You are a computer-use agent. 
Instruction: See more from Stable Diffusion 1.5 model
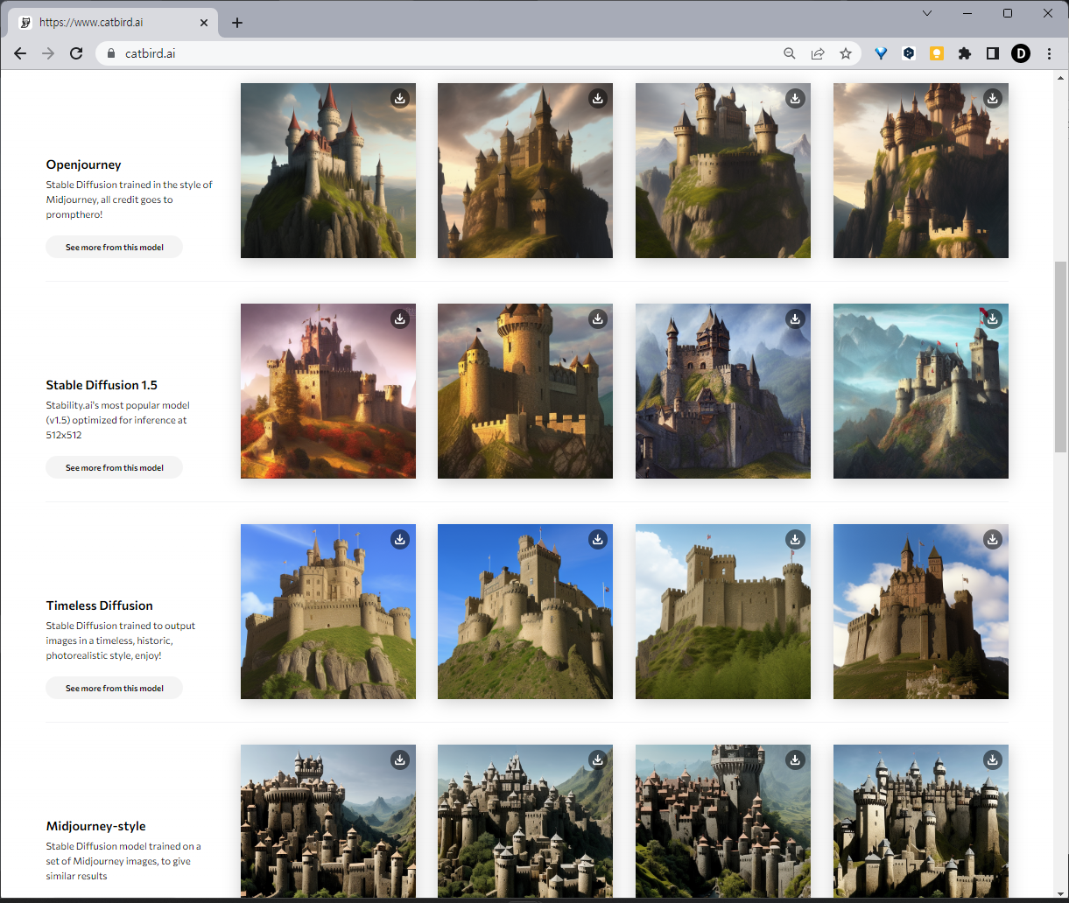pos(115,467)
